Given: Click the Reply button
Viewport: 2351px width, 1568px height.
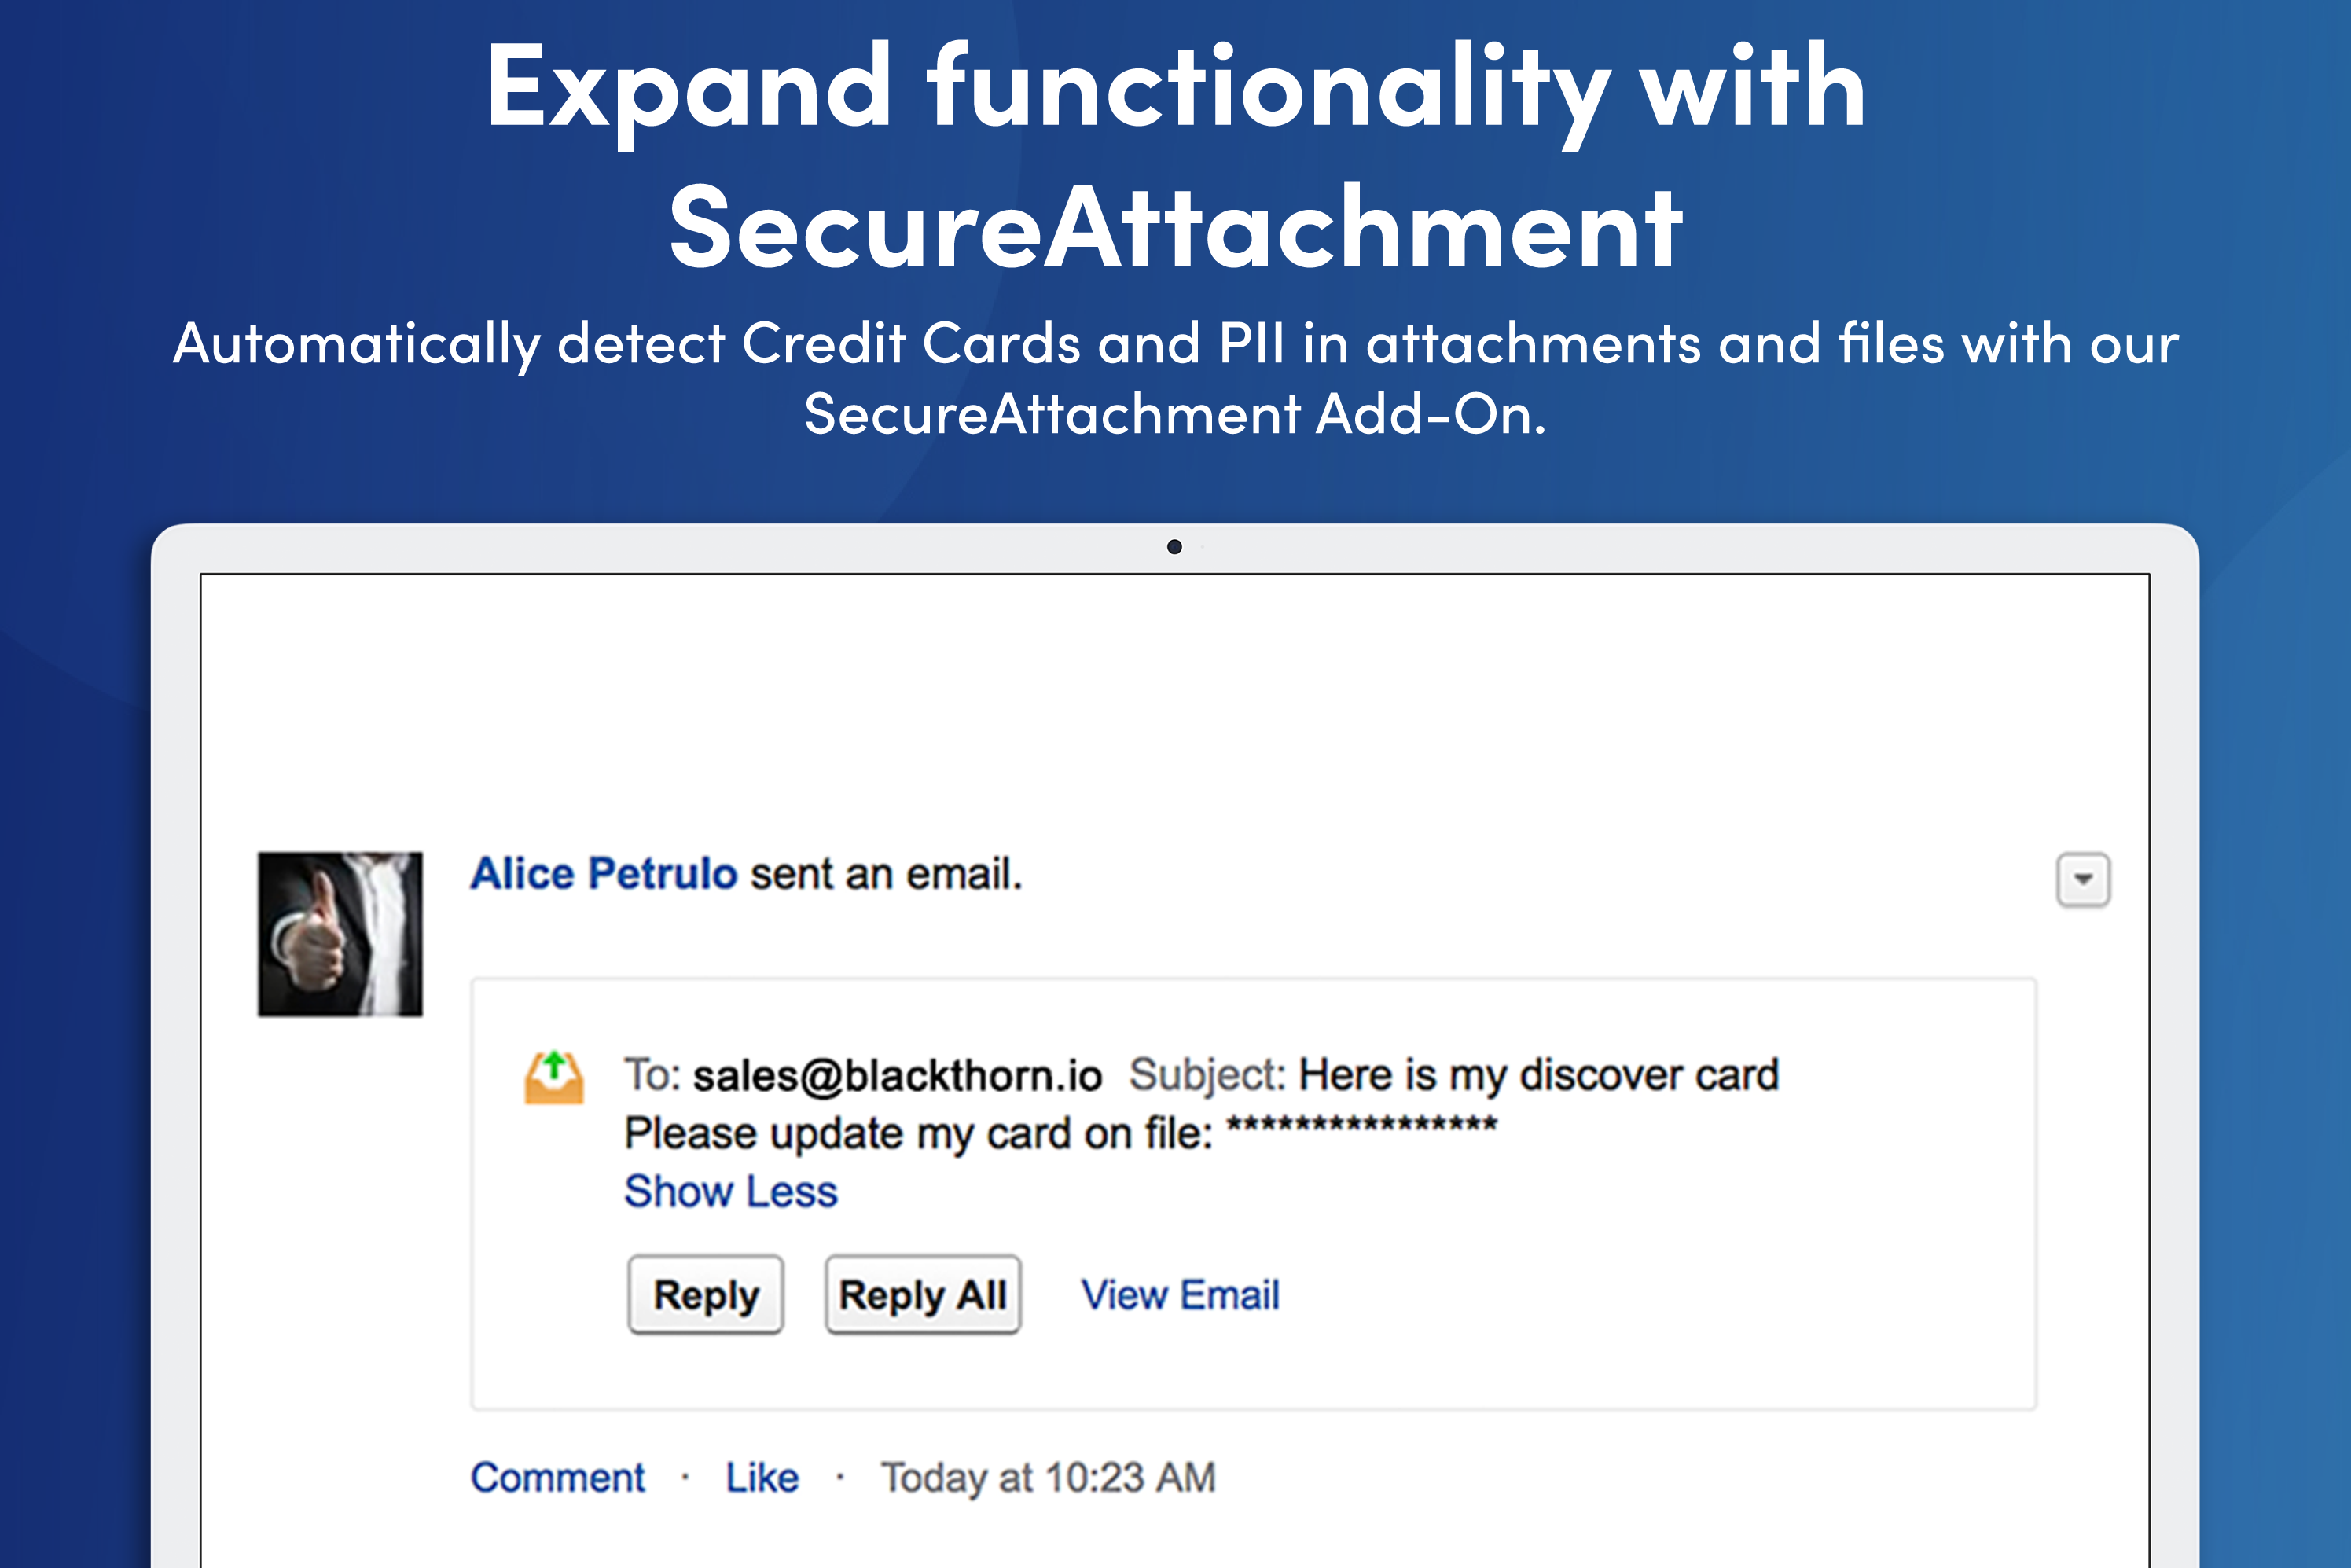Looking at the screenshot, I should coord(706,1295).
